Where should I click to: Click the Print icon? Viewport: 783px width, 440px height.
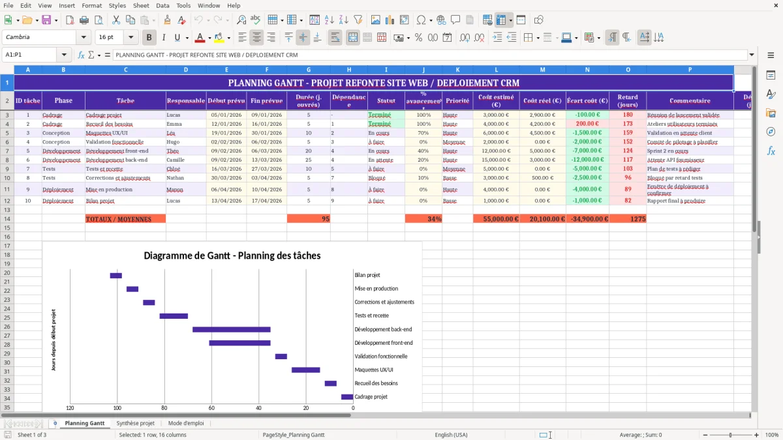pyautogui.click(x=84, y=20)
